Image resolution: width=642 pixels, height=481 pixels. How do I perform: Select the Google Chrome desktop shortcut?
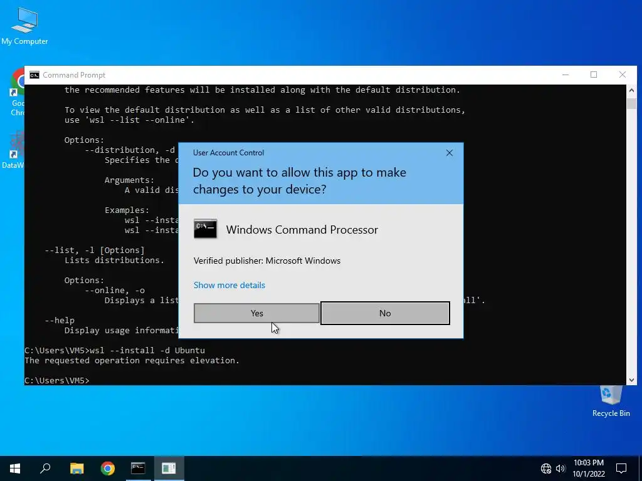coord(17,93)
